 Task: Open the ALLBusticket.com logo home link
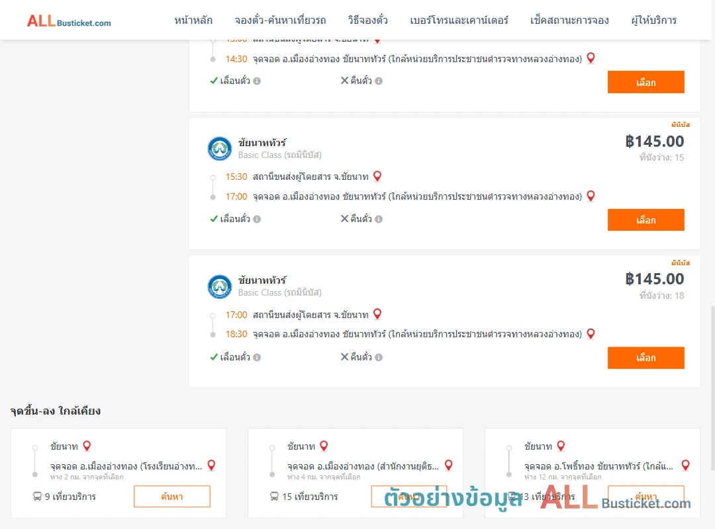[x=69, y=21]
